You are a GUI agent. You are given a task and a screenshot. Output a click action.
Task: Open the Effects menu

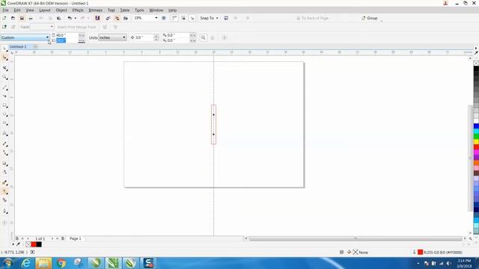78,10
